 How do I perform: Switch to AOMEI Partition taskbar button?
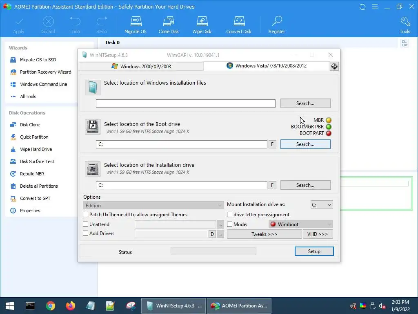point(239,306)
